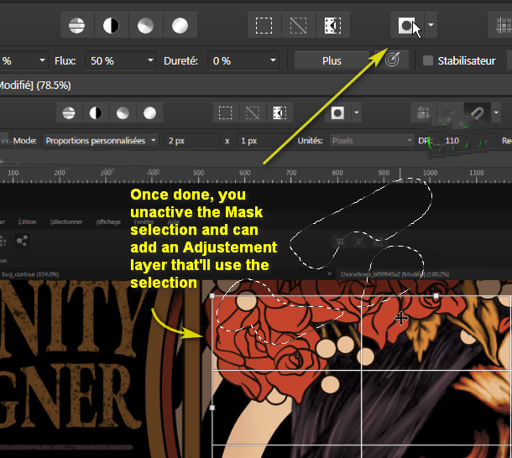
Task: Click Auto Colours icon above the Flux row
Action: (145, 25)
